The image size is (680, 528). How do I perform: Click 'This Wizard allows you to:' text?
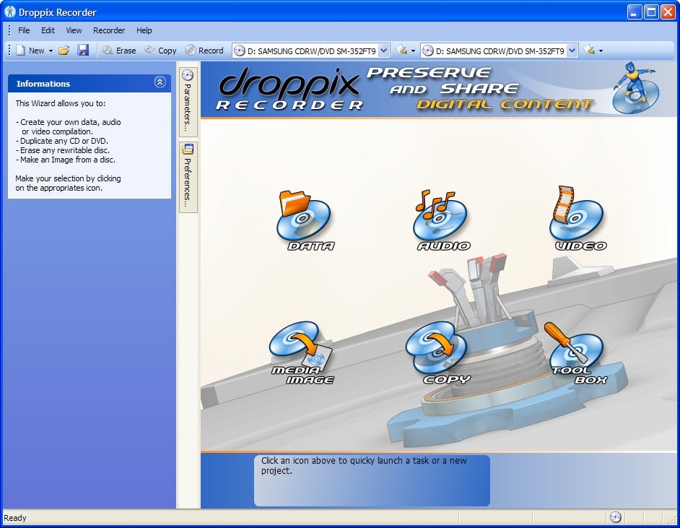61,103
